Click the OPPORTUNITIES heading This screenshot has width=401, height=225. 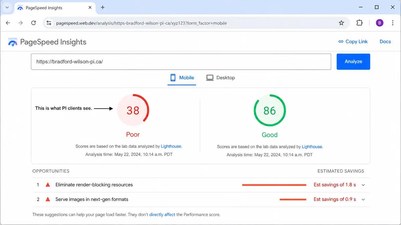click(51, 171)
